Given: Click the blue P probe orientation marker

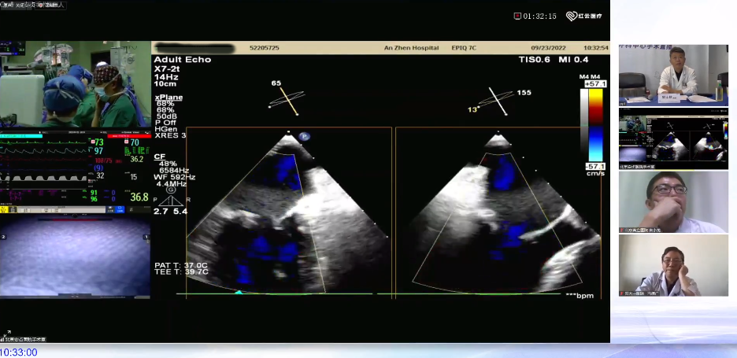Looking at the screenshot, I should click(304, 136).
